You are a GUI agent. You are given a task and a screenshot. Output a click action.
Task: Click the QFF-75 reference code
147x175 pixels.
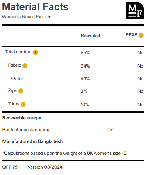[x=10, y=167]
